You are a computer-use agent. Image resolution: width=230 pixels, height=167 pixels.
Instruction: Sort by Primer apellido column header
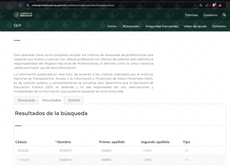click(112, 142)
